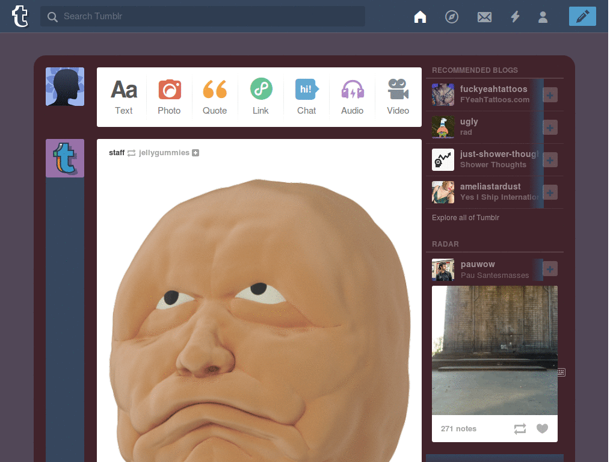The image size is (616, 462).
Task: Open the staff blog avatar
Action: [65, 158]
